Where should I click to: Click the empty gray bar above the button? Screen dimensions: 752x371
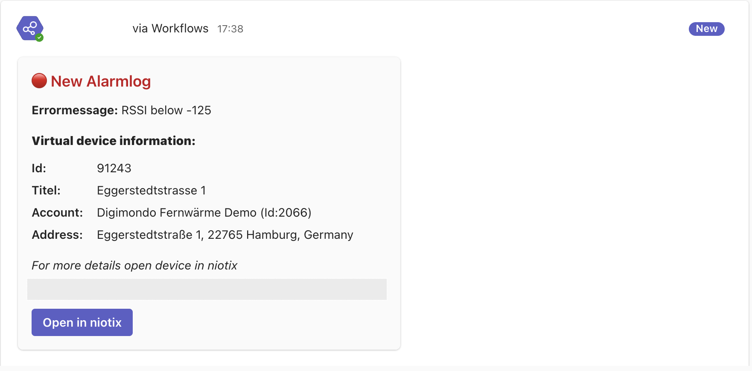point(207,290)
